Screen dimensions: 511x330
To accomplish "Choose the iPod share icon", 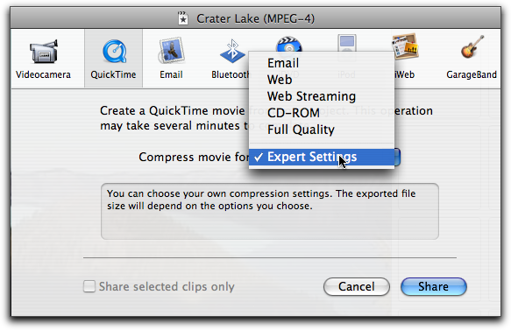I will click(x=347, y=43).
